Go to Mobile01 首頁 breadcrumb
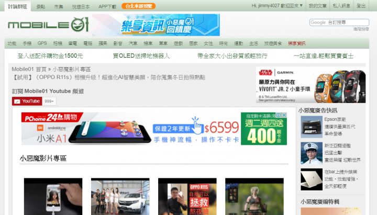This screenshot has width=377, height=215. 29,70
